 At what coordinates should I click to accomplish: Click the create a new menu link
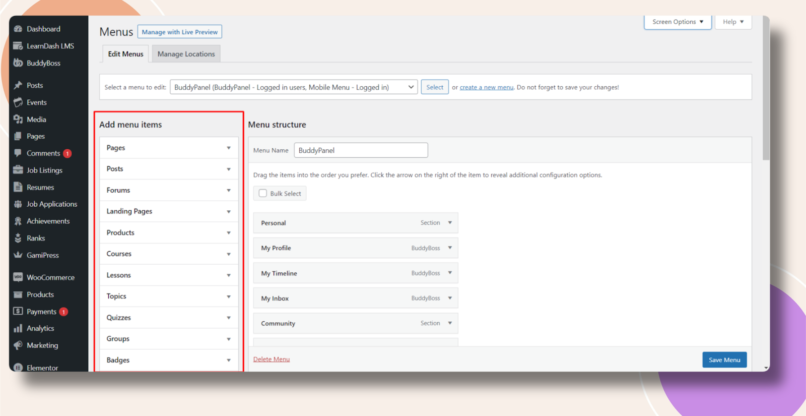487,87
